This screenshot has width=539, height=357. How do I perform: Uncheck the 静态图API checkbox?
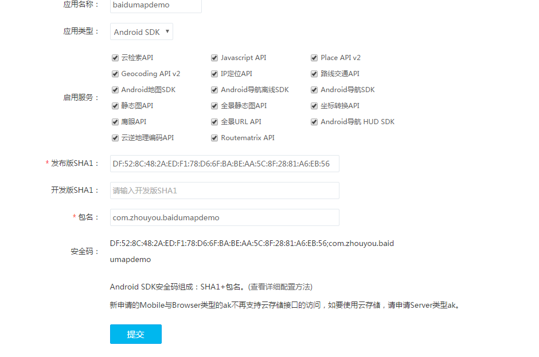(115, 106)
